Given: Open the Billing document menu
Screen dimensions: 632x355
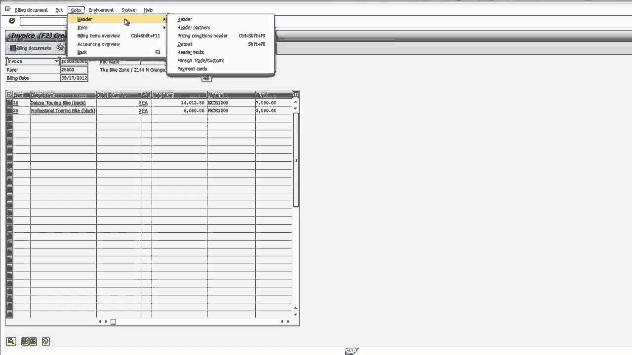Looking at the screenshot, I should [31, 10].
